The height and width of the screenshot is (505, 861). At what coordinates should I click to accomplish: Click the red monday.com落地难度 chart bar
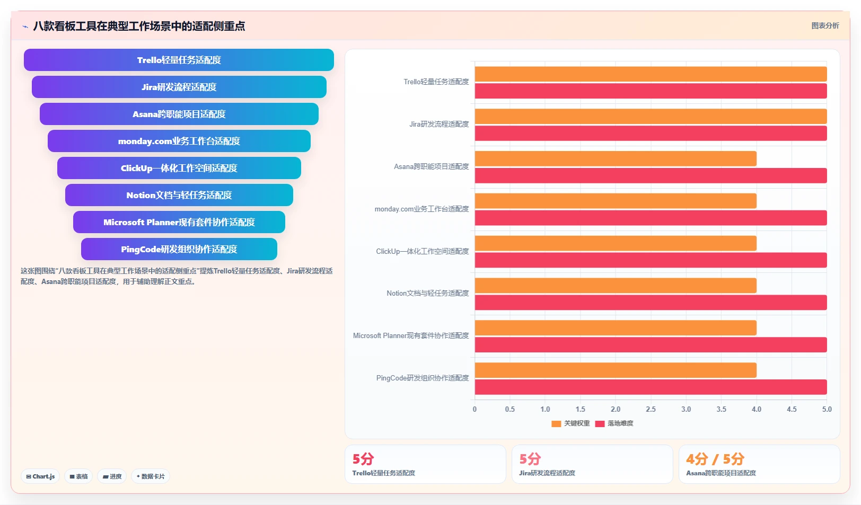[651, 218]
